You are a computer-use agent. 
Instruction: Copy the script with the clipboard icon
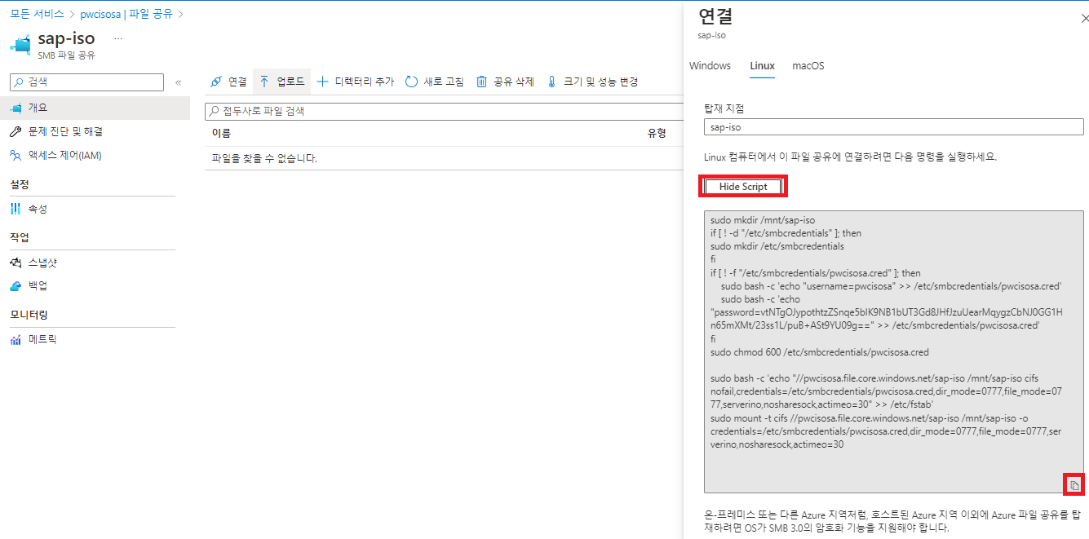coord(1074,485)
